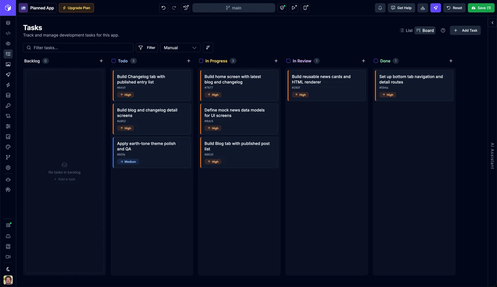Add a task to Done column

[451, 61]
